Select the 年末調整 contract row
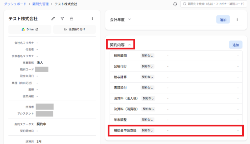This screenshot has height=144, width=250. [176, 120]
